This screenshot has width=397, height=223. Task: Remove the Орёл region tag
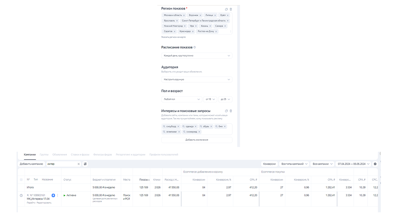[x=228, y=15]
